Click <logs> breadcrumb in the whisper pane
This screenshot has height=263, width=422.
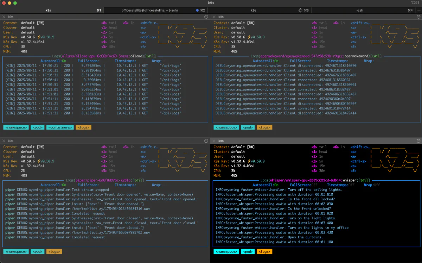[264, 251]
